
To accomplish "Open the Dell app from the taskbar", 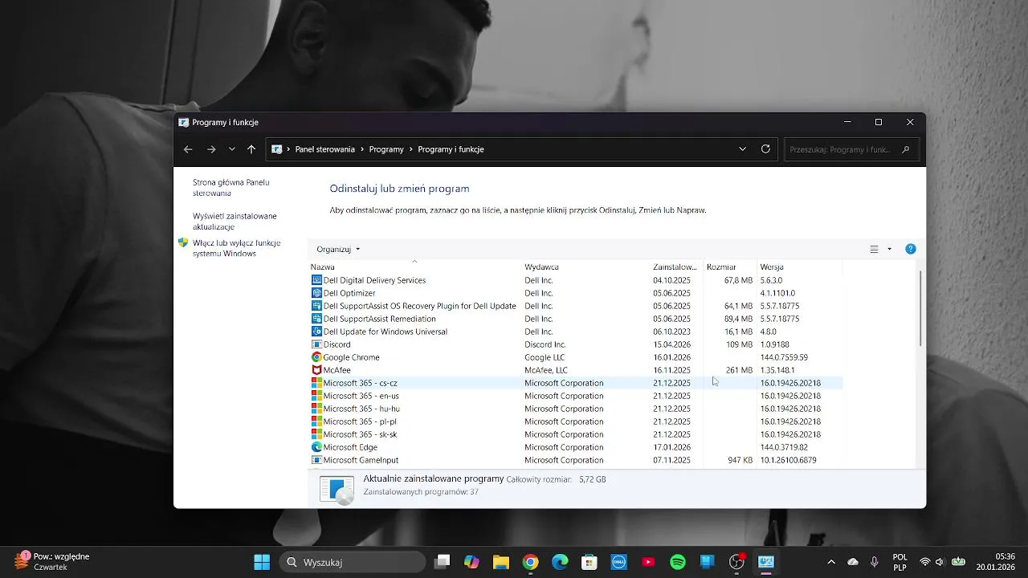I will [x=618, y=562].
